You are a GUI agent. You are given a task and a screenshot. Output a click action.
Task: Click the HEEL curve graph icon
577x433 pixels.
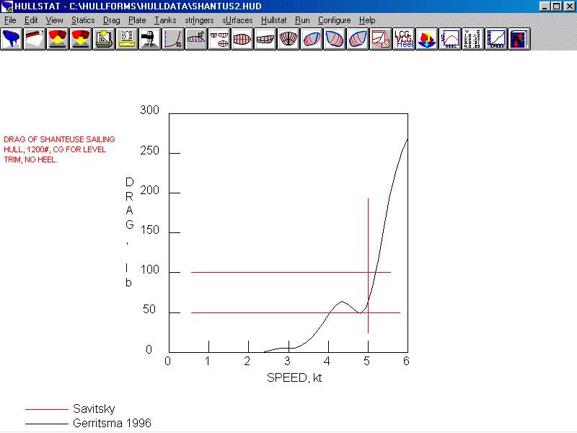coord(450,39)
